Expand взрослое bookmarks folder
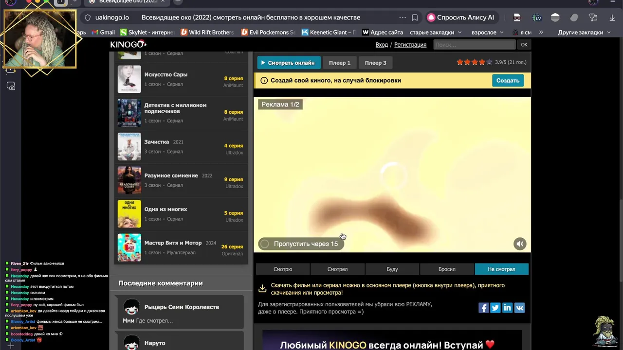The image size is (623, 350). tap(488, 33)
